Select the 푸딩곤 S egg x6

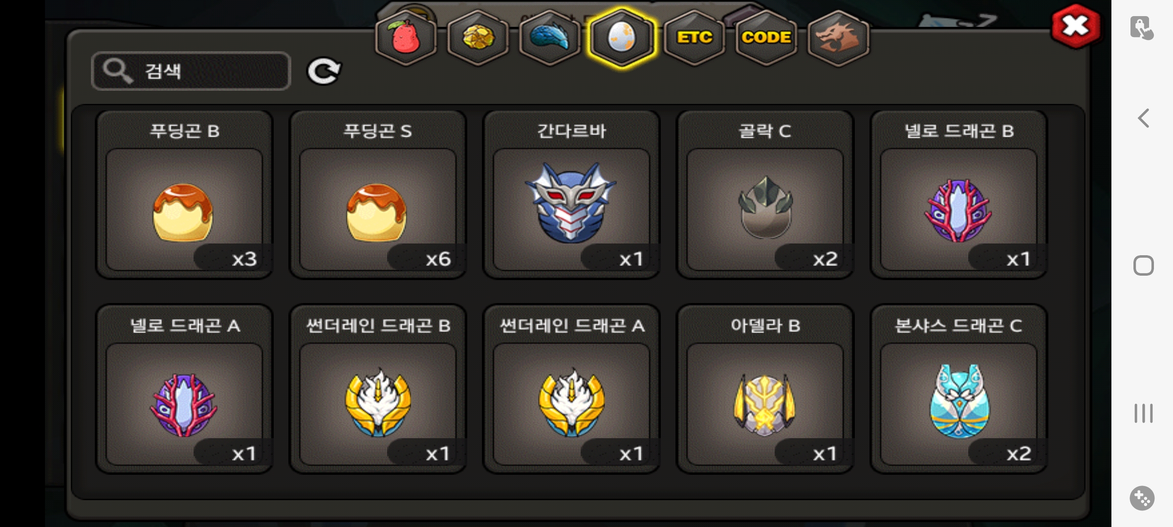tap(378, 194)
